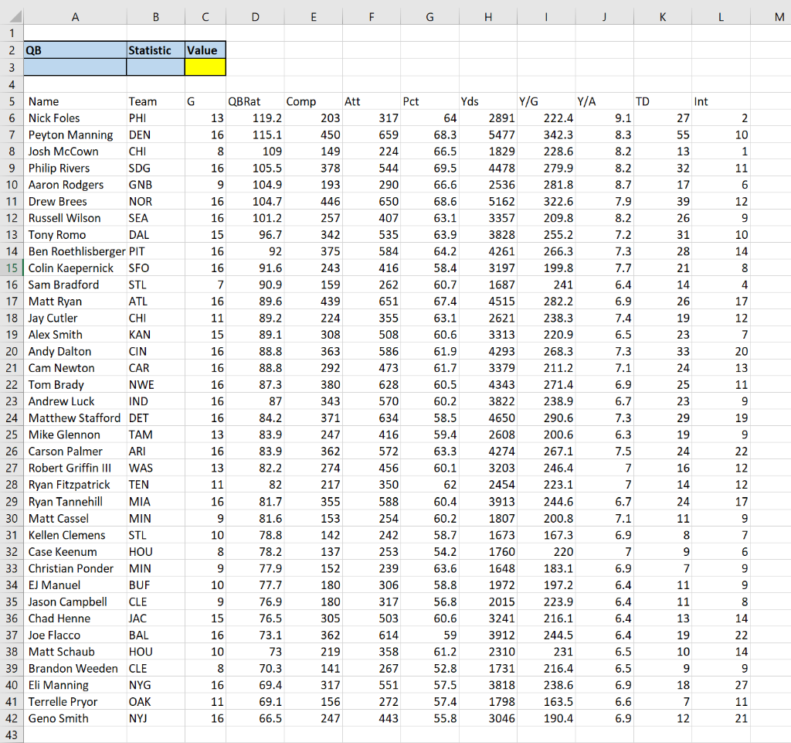The image size is (791, 743).
Task: Select the Andrew Luck name cell
Action: 75,401
